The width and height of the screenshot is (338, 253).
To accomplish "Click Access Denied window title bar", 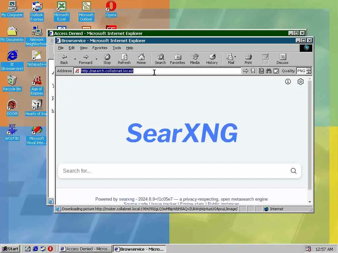I will (x=168, y=33).
